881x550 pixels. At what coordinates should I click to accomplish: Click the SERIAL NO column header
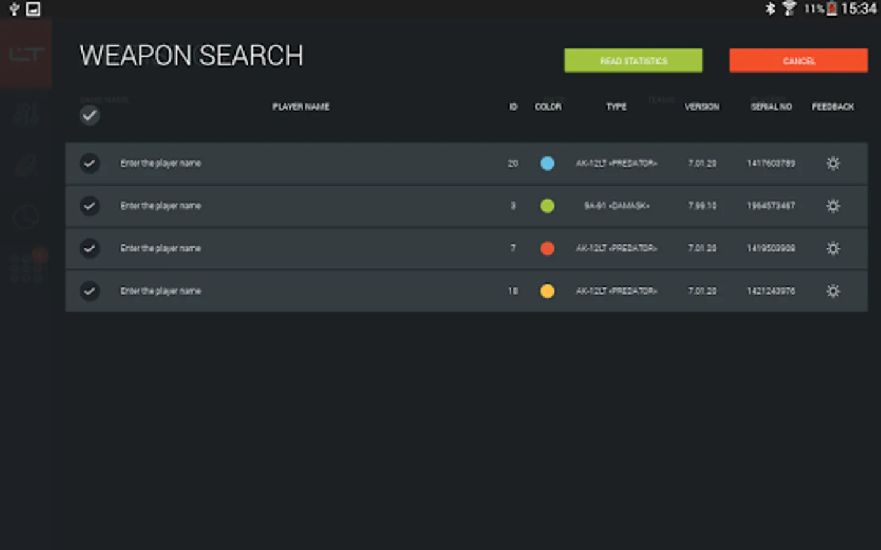tap(771, 107)
